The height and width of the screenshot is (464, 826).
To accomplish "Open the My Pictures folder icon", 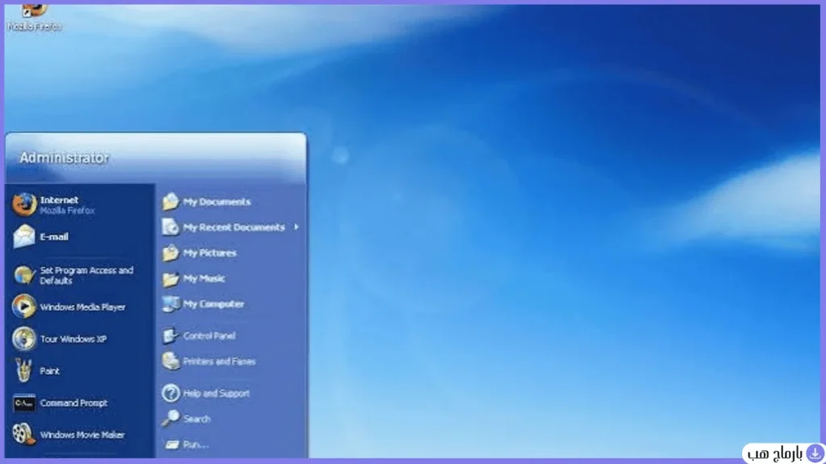I will pyautogui.click(x=171, y=253).
